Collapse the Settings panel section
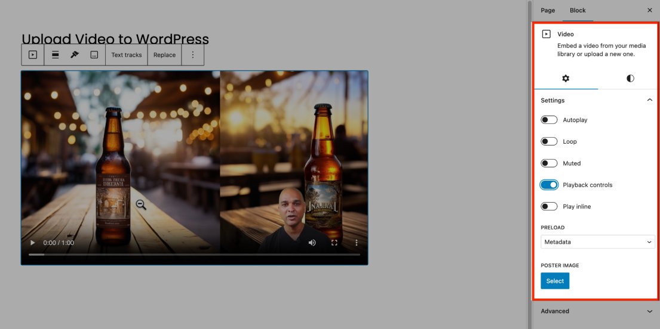This screenshot has width=660, height=329. click(x=649, y=100)
